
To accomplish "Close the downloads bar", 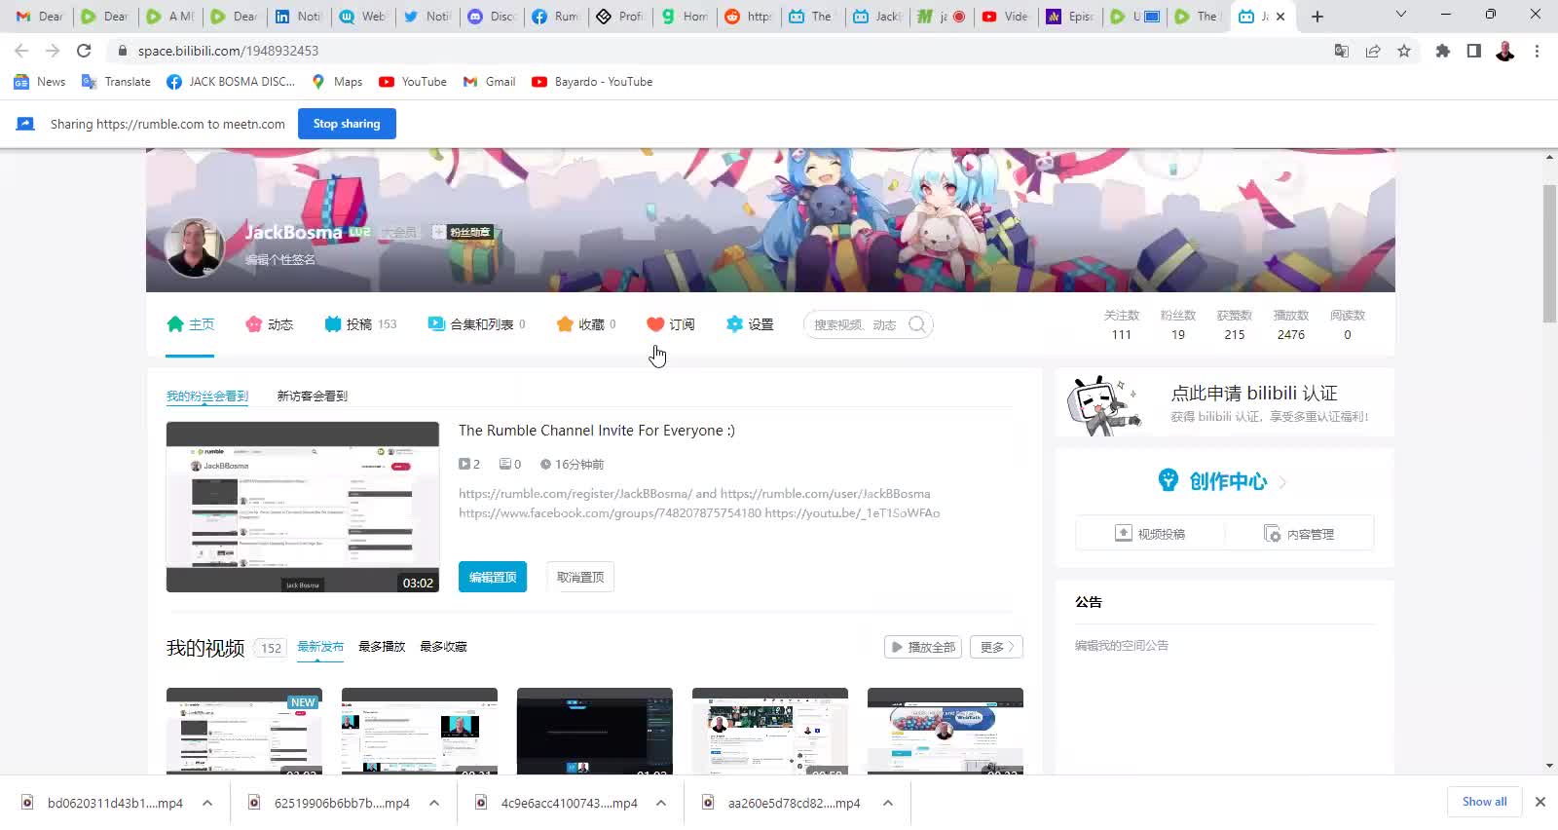I will click(x=1540, y=802).
